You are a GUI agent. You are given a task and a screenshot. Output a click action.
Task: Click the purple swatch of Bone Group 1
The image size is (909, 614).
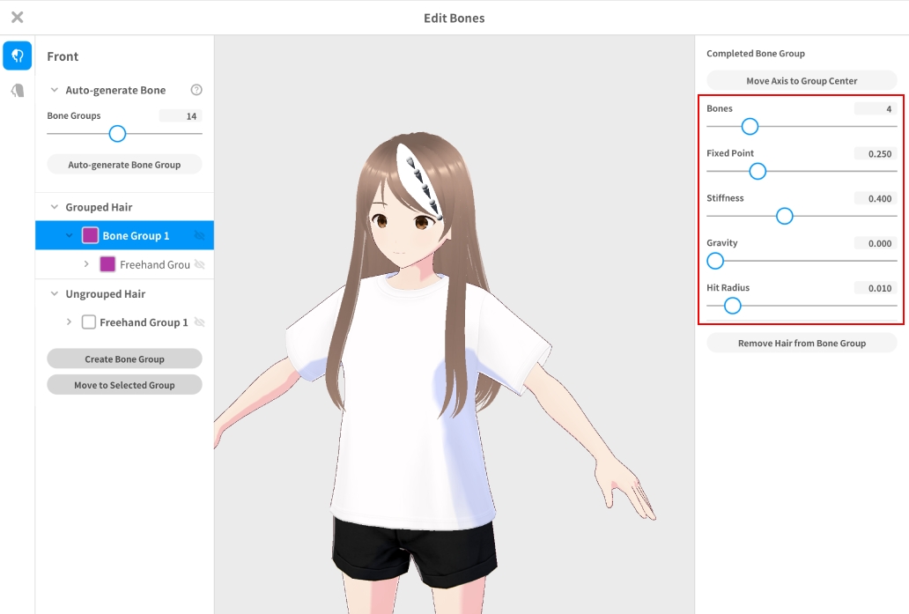pos(90,235)
